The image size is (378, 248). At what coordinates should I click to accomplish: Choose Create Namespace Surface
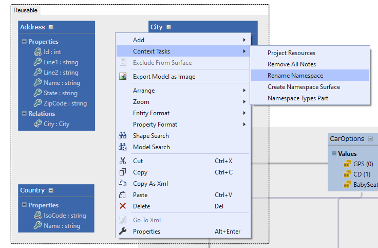[304, 87]
